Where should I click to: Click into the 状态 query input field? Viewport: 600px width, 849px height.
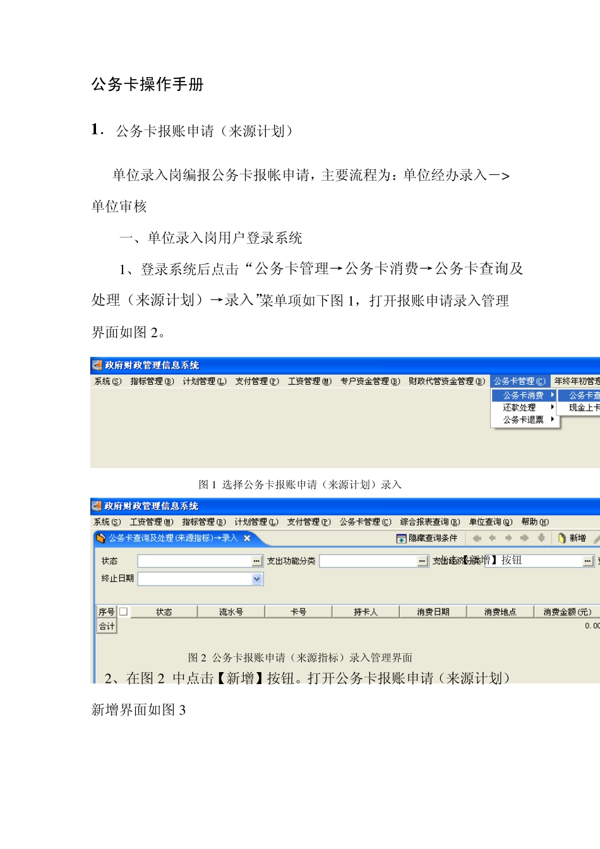(195, 561)
